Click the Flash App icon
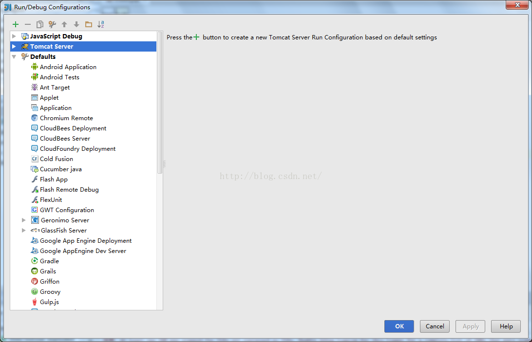The width and height of the screenshot is (532, 342). tap(35, 180)
